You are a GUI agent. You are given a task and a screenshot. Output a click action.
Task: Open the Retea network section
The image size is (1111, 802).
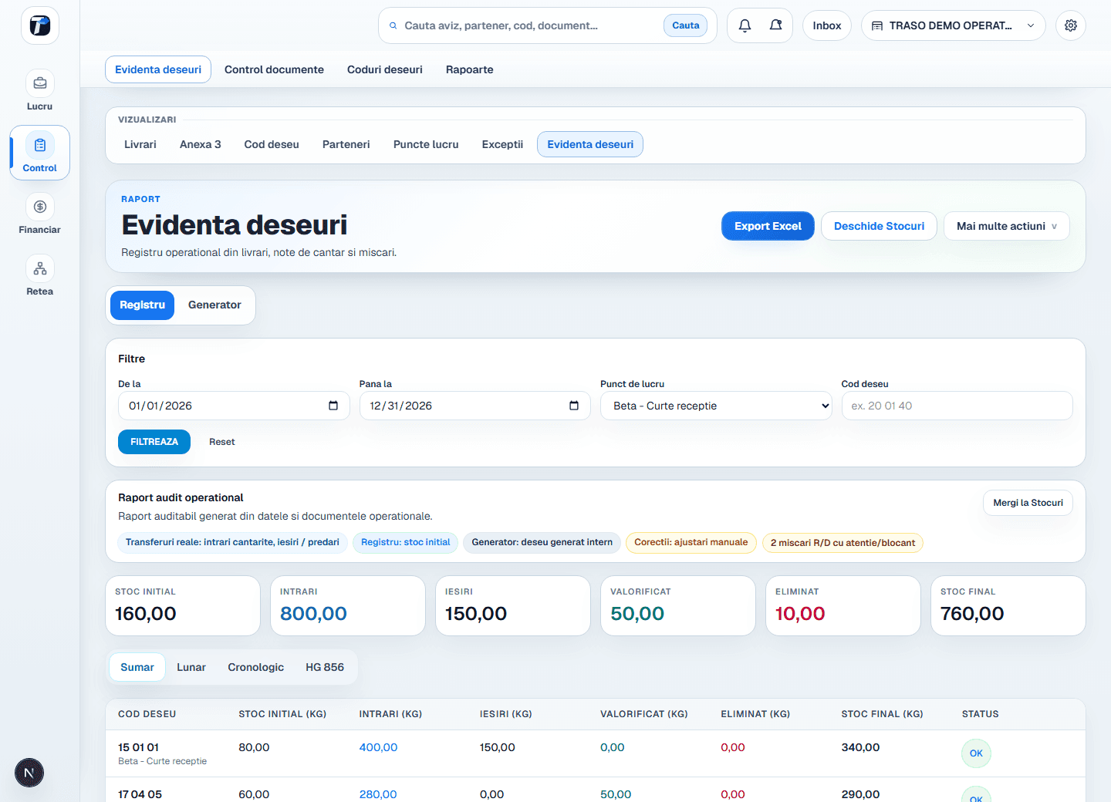click(40, 276)
